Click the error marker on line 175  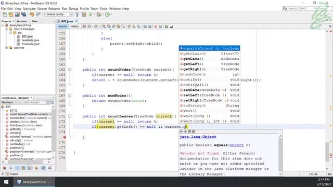[x=65, y=137]
